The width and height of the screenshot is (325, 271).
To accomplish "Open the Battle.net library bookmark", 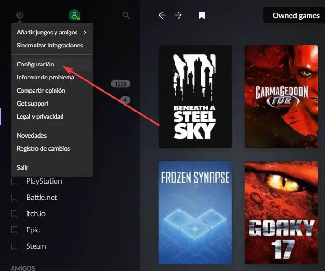I will coord(41,198).
